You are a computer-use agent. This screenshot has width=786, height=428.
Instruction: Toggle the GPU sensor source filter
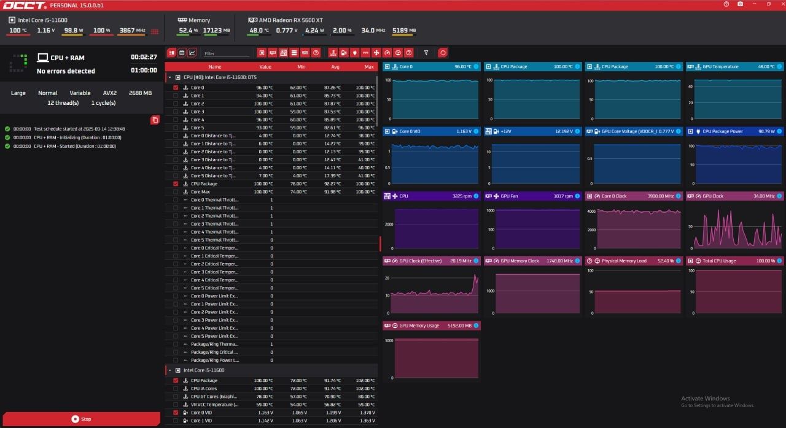point(273,53)
